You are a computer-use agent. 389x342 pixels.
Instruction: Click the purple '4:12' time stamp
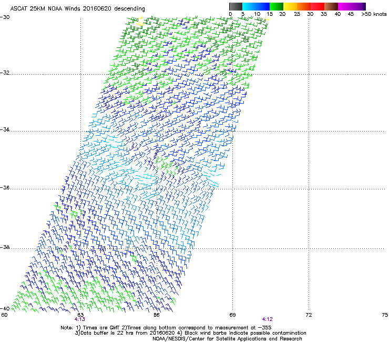coord(267,319)
